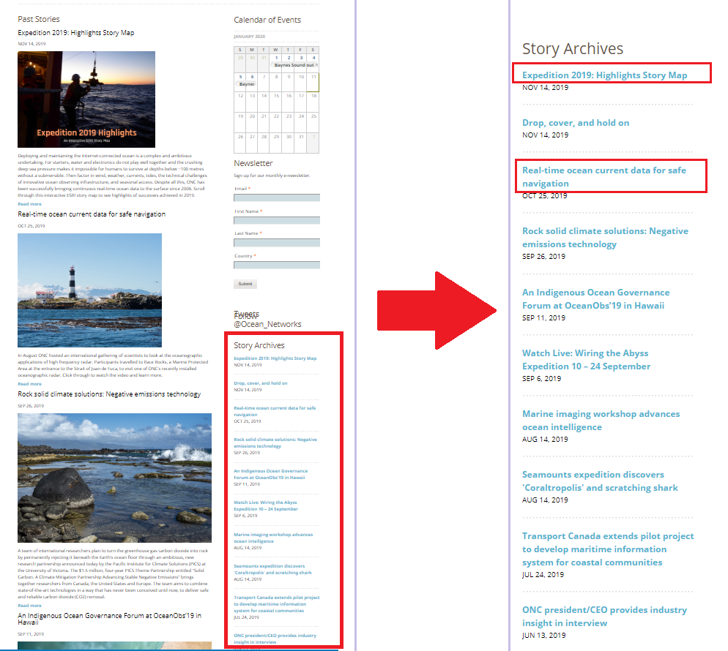
Task: Click the lighthouse photo thumbnail
Action: coord(89,290)
